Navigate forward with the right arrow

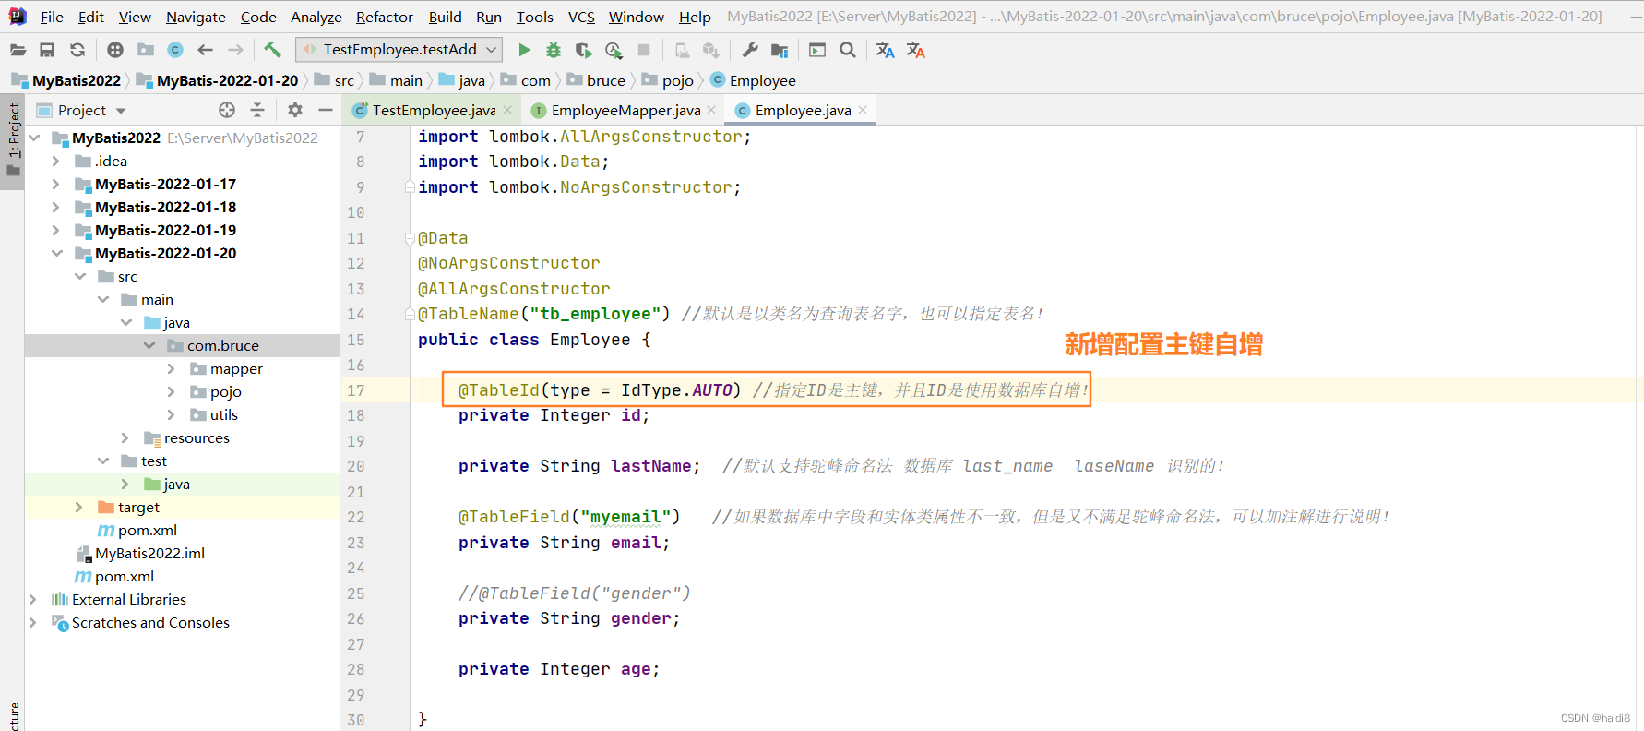coord(235,50)
